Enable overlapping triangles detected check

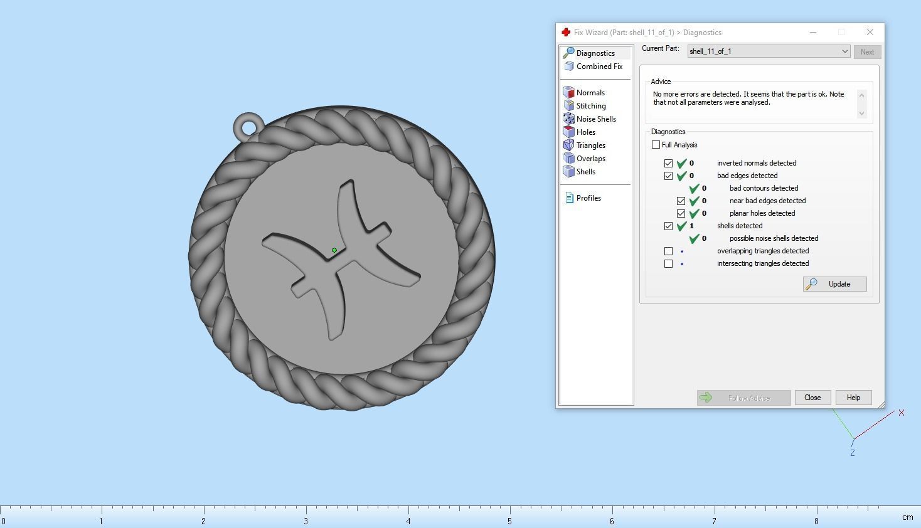point(668,251)
